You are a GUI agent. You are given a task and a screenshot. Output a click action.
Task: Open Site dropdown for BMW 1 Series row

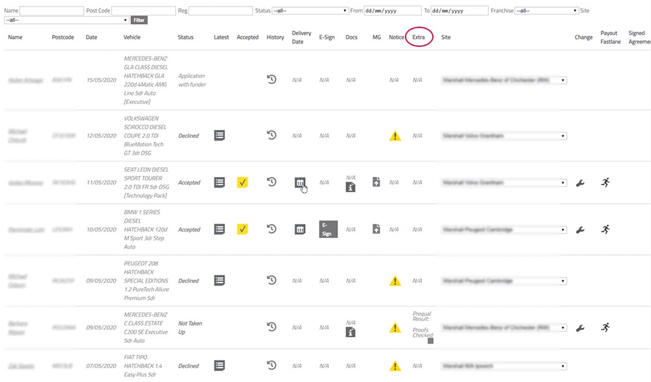click(x=504, y=230)
